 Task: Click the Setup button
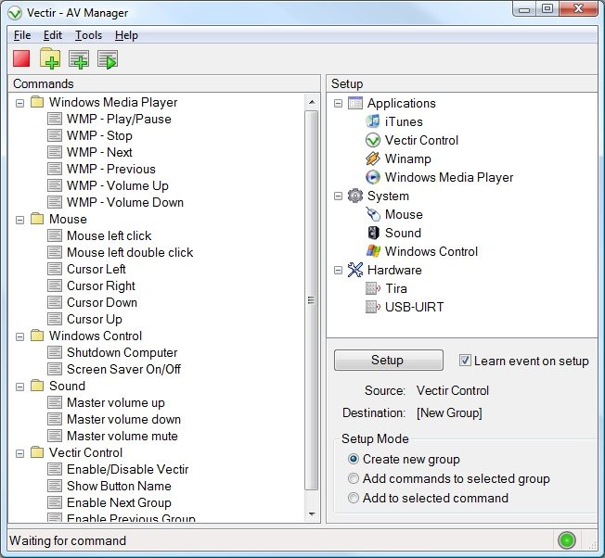[x=389, y=360]
